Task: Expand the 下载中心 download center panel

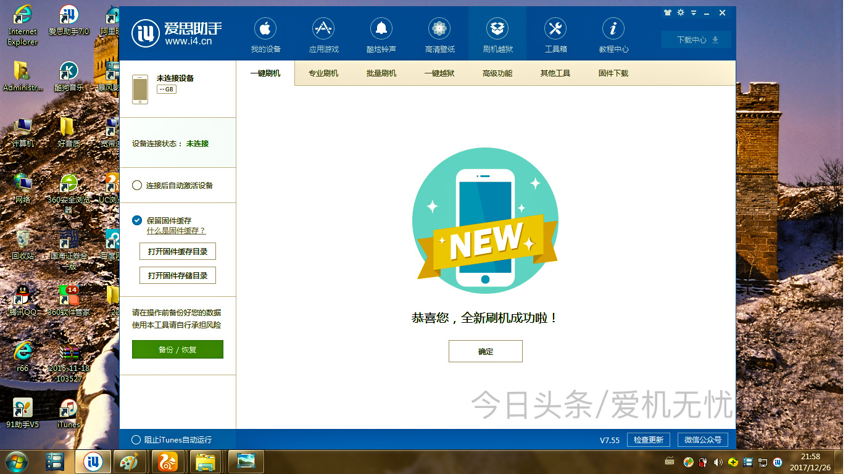Action: [696, 39]
